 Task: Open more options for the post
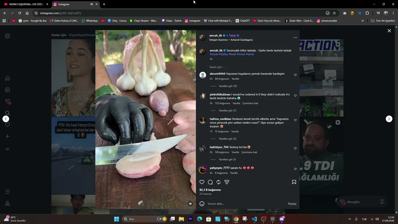coord(295,38)
